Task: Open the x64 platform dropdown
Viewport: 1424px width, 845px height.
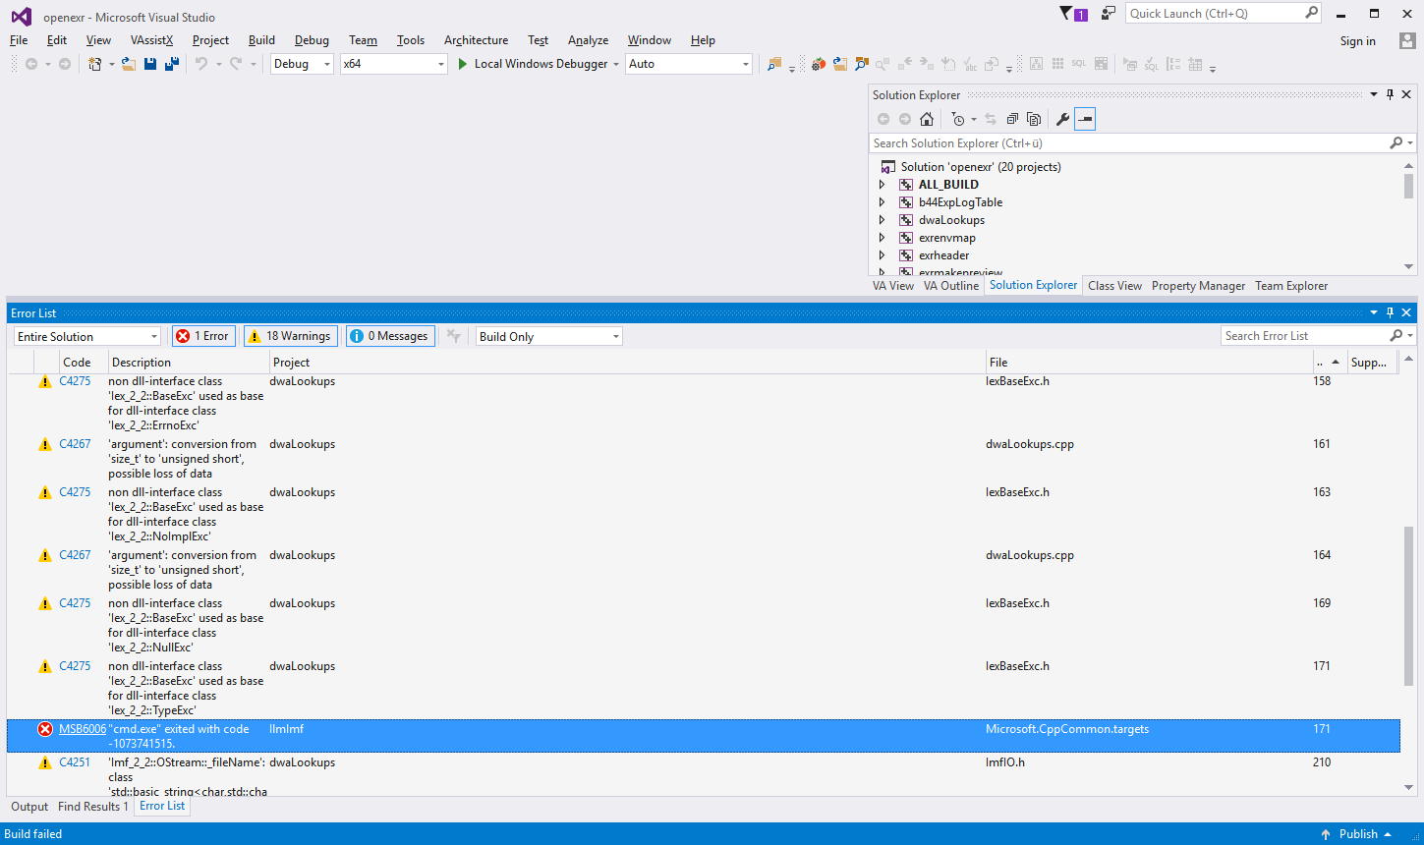Action: tap(394, 64)
